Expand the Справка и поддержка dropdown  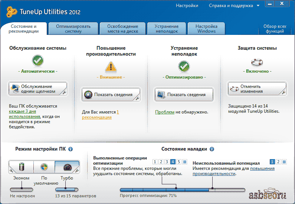(258, 6)
